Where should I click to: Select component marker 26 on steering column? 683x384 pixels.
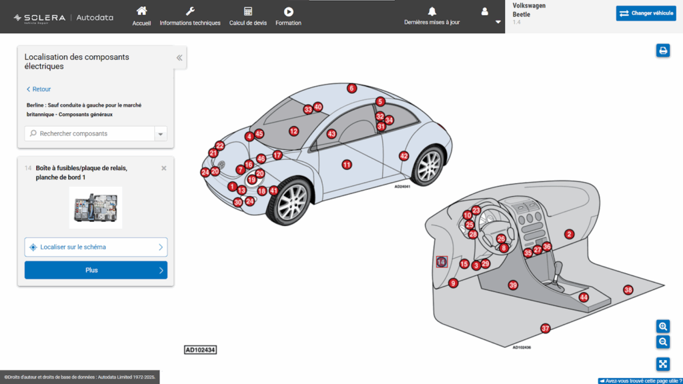point(501,239)
